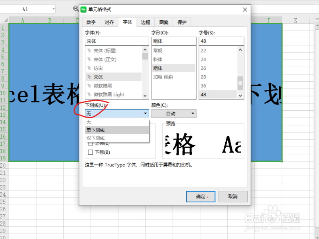Click the 确定 button to confirm
Screen dimensions: 319x239
click(201, 196)
